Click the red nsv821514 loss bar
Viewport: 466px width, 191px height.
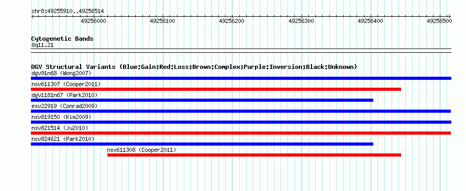click(x=241, y=133)
